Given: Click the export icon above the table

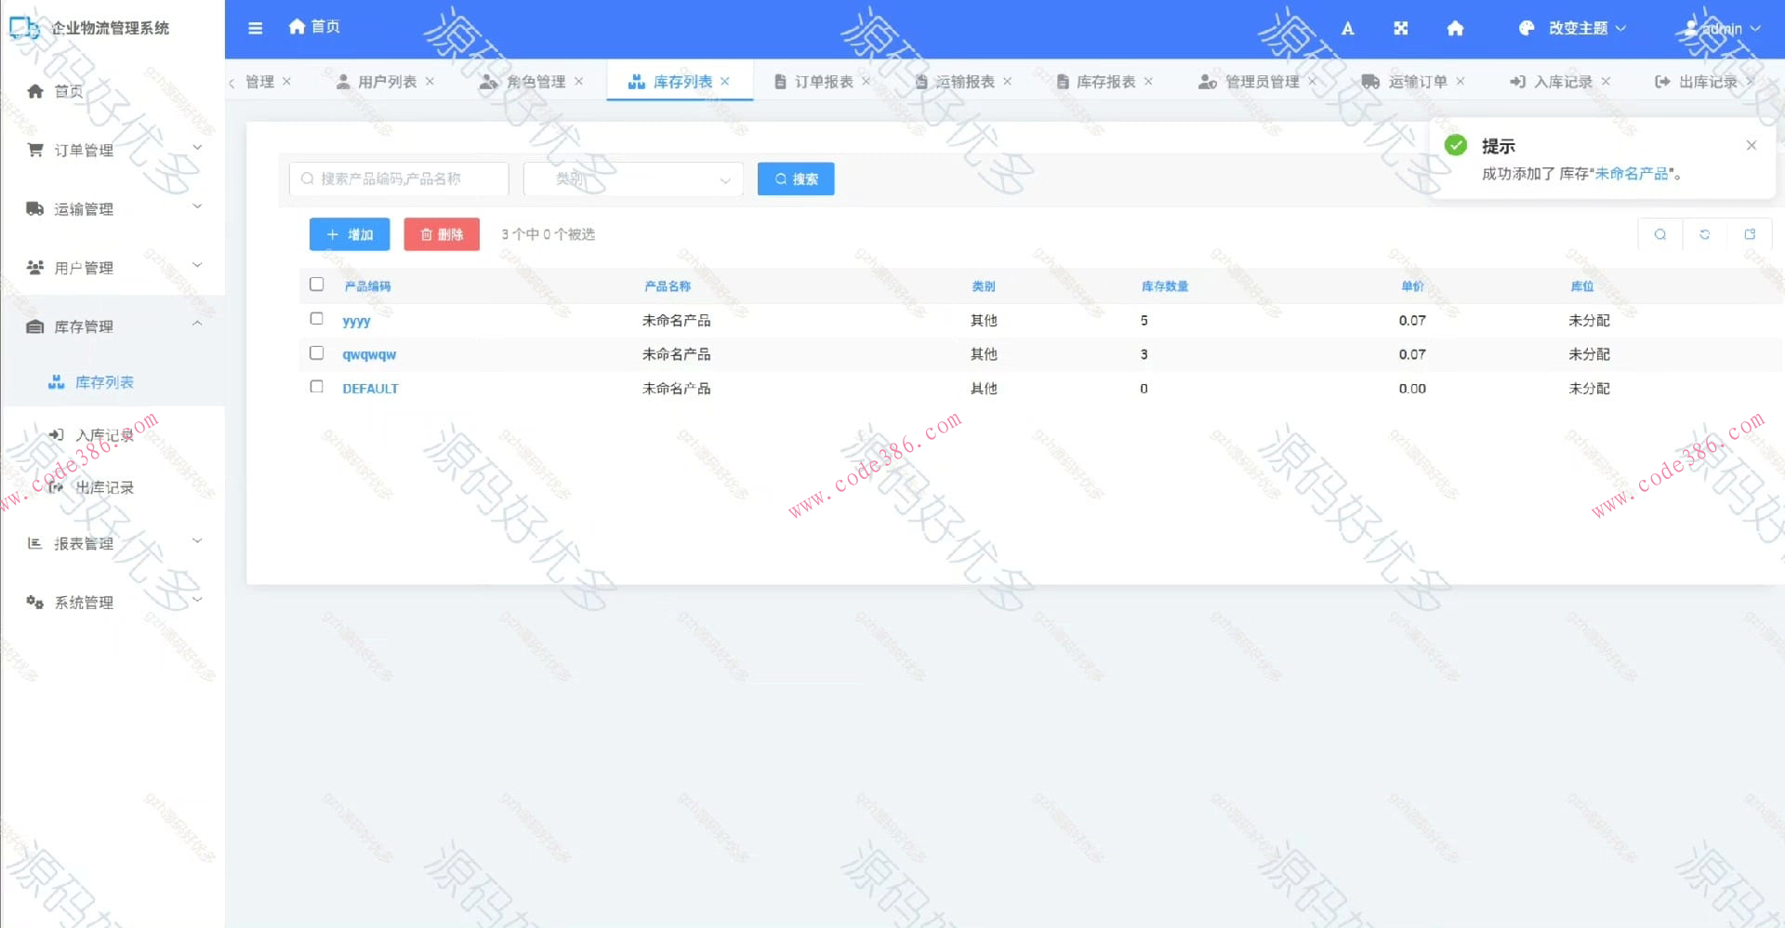Looking at the screenshot, I should pos(1751,234).
